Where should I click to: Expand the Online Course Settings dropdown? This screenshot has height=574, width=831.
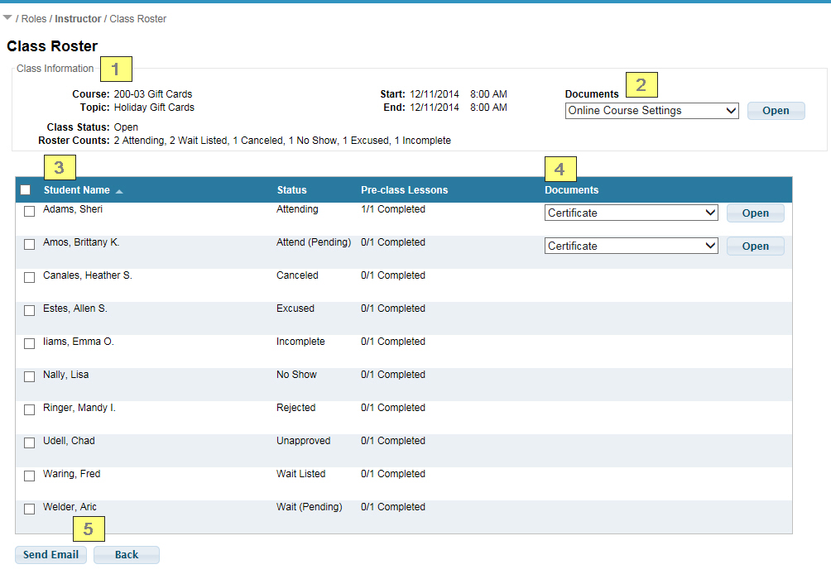tap(651, 111)
